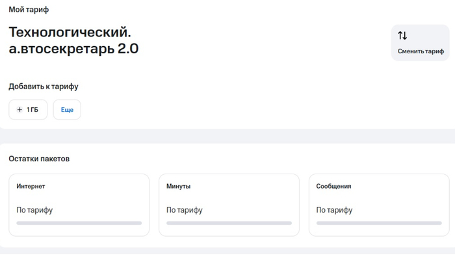
Task: Click the 'Технологический. а.втосекретарь 2.0' tariff title
Action: click(73, 40)
